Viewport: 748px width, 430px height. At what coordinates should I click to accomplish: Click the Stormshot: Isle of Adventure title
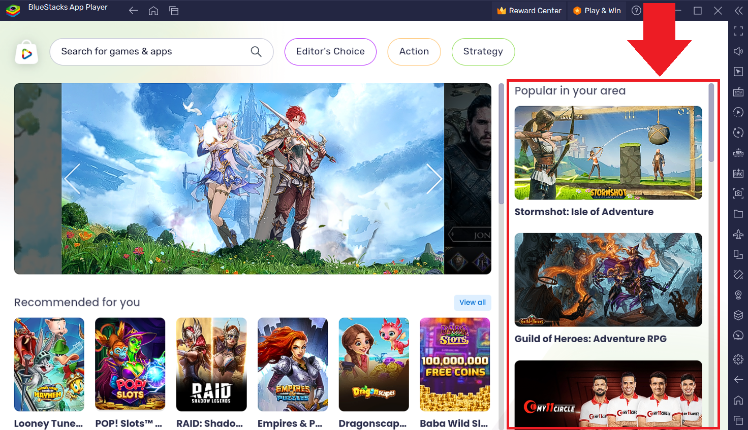coord(584,212)
